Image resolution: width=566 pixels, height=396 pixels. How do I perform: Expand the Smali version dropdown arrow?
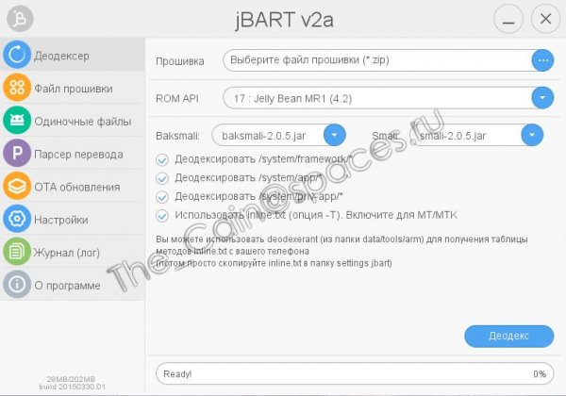pyautogui.click(x=532, y=135)
